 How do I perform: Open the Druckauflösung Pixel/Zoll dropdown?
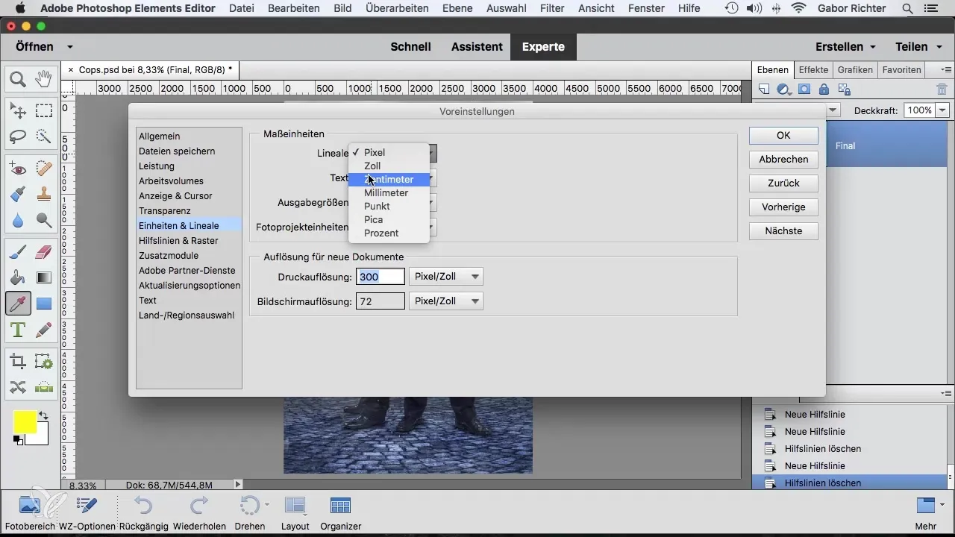(x=446, y=277)
